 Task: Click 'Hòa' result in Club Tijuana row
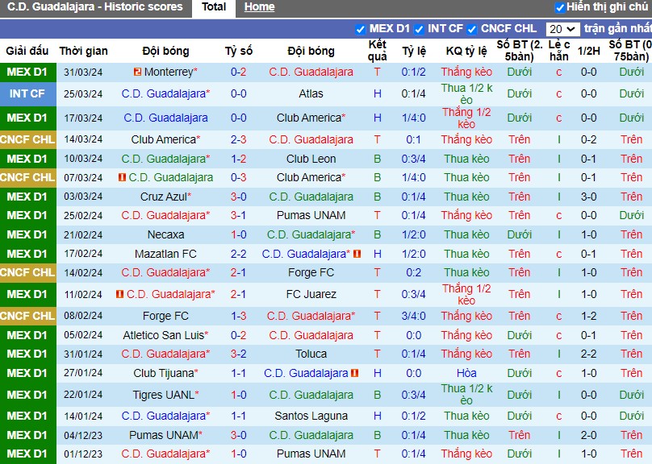coord(466,374)
